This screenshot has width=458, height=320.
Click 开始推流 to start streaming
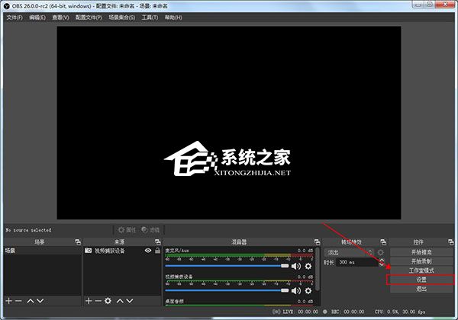421,252
